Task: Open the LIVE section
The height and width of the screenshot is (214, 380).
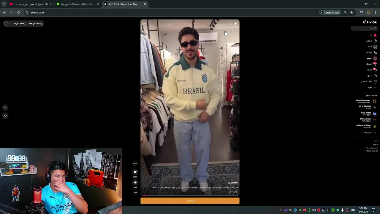Action: click(372, 58)
